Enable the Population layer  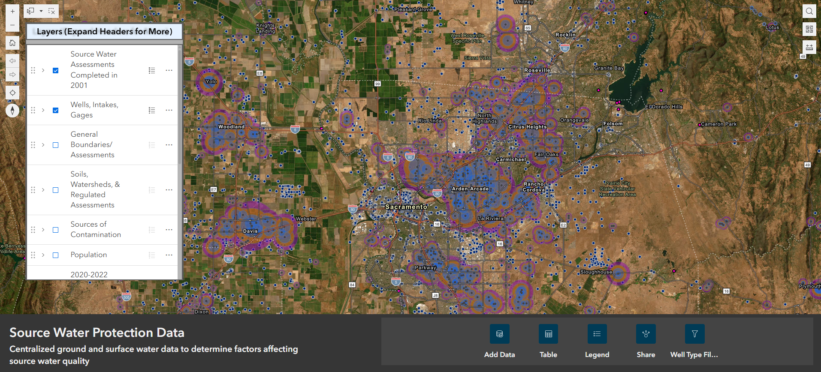coord(56,255)
